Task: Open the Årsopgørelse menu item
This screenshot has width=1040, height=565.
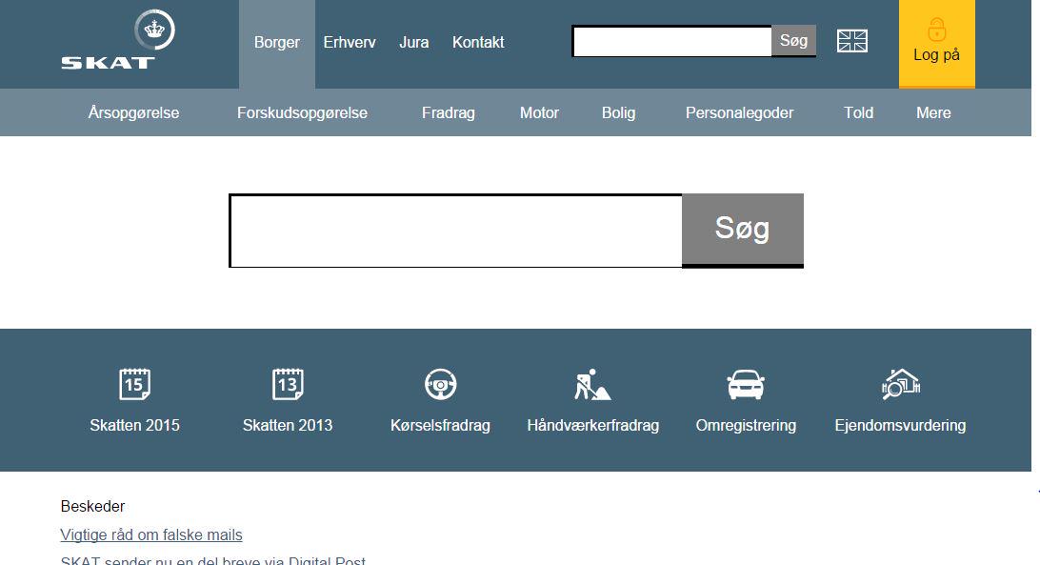Action: click(x=134, y=112)
